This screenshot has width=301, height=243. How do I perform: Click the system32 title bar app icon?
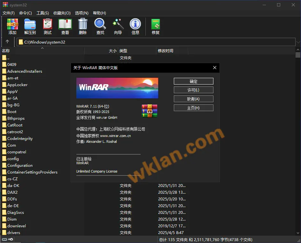coord(5,5)
